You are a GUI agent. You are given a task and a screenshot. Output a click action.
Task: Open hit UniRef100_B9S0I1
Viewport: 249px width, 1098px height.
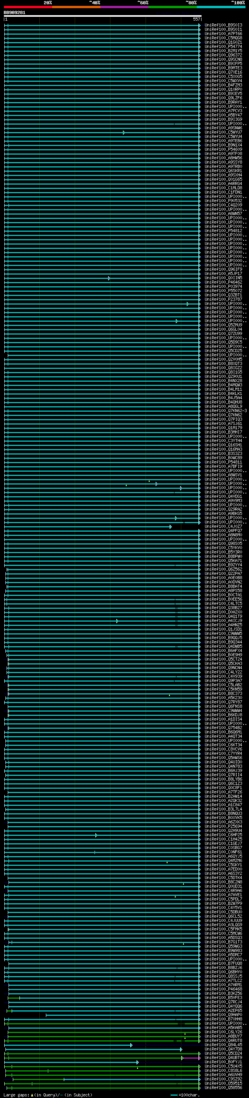(223, 30)
